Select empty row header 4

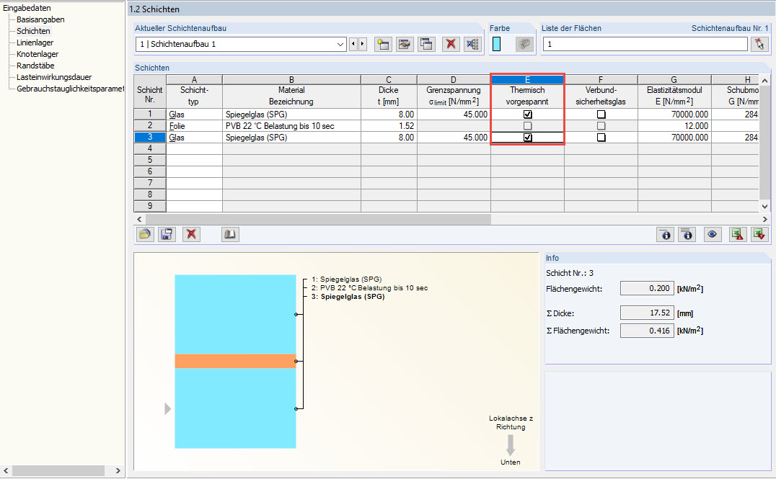(x=150, y=148)
